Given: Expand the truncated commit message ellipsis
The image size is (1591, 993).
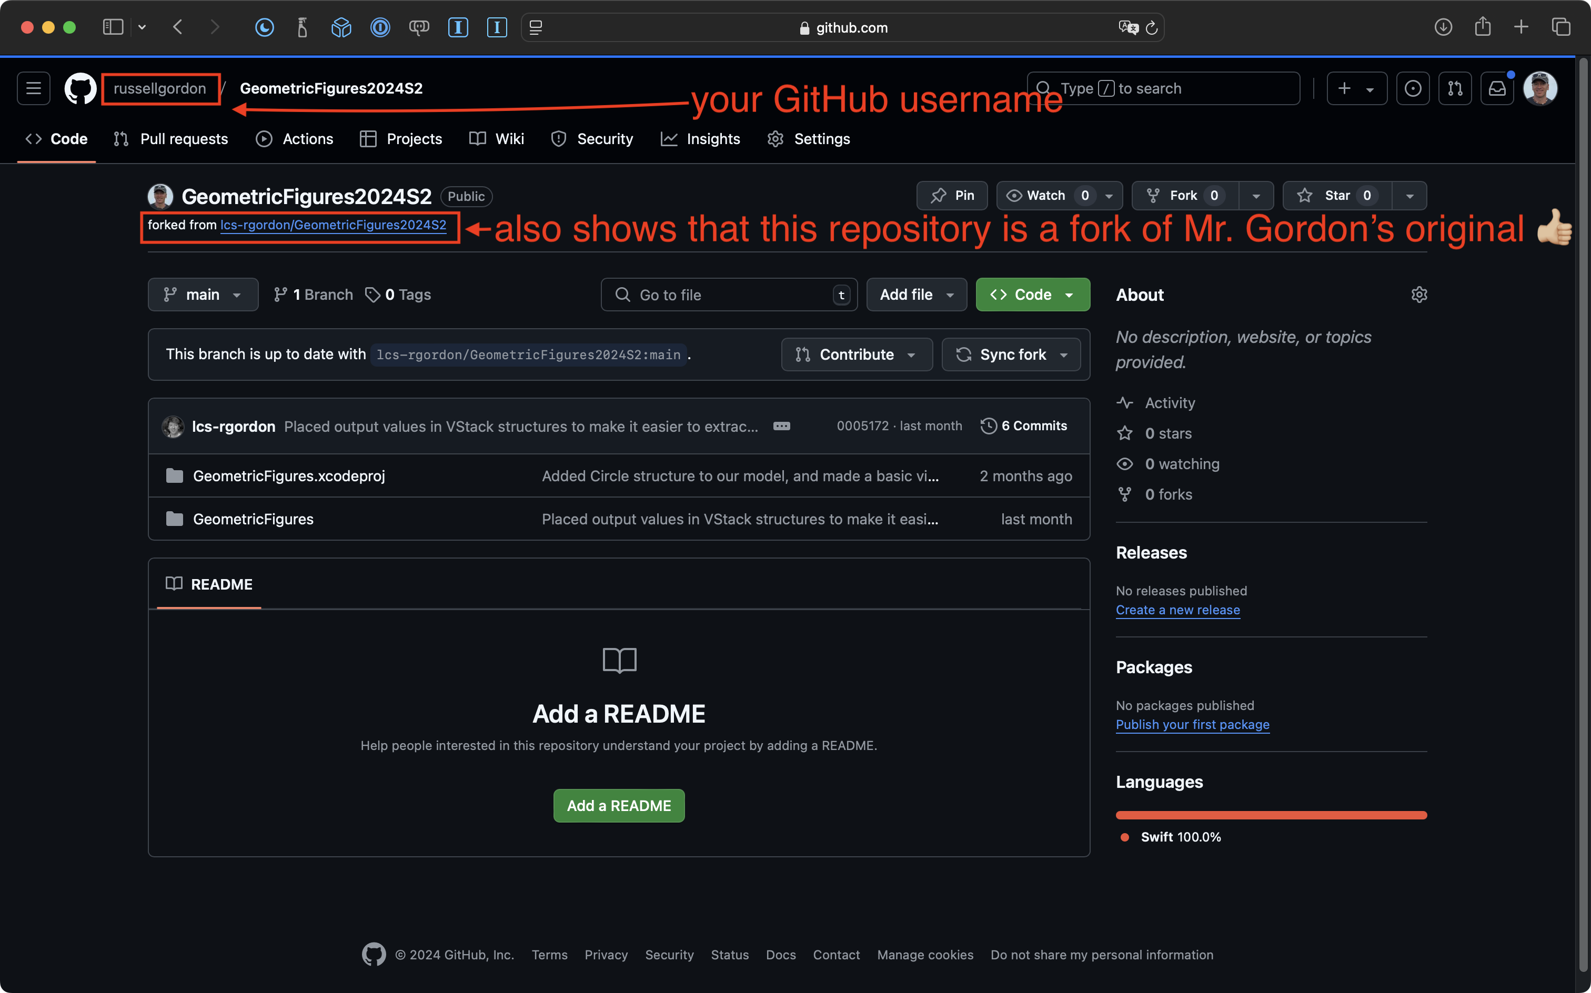Looking at the screenshot, I should (x=781, y=426).
